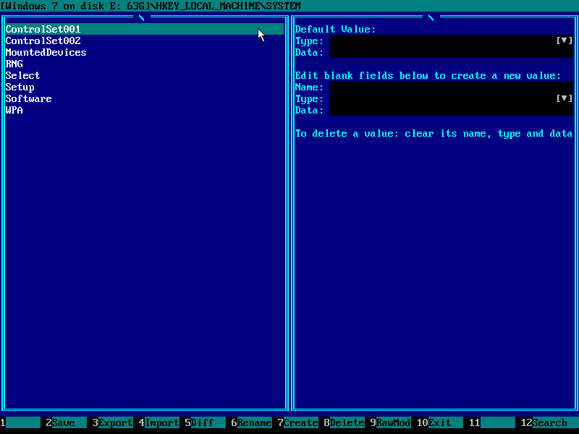
Task: Click the 'Edit blank fields below' instruction text
Action: tap(428, 75)
